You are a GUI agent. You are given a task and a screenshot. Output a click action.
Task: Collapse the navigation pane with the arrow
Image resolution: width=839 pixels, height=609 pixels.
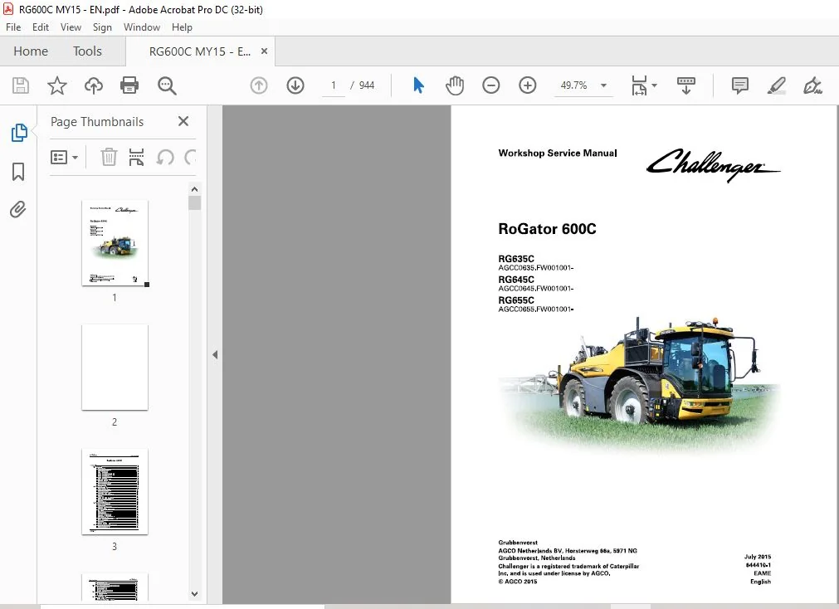point(215,355)
